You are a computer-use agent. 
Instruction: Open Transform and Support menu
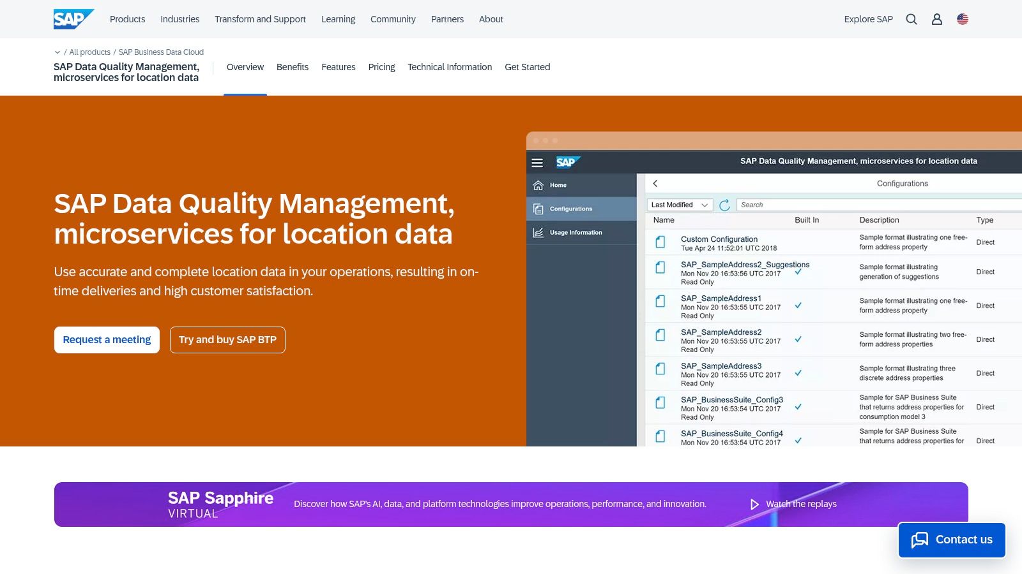point(260,19)
